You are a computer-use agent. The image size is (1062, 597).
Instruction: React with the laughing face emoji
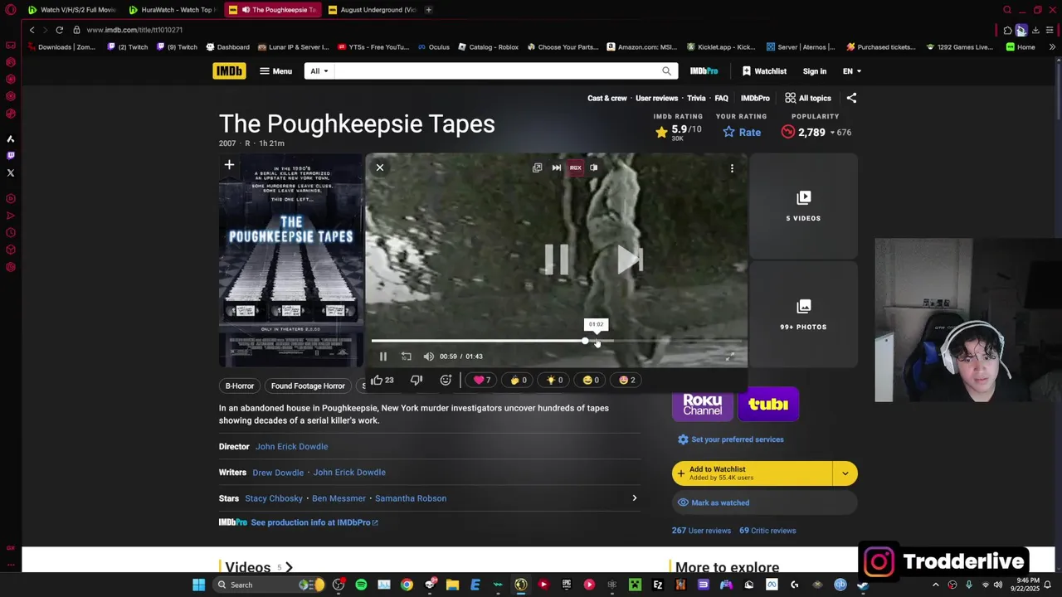pyautogui.click(x=591, y=380)
